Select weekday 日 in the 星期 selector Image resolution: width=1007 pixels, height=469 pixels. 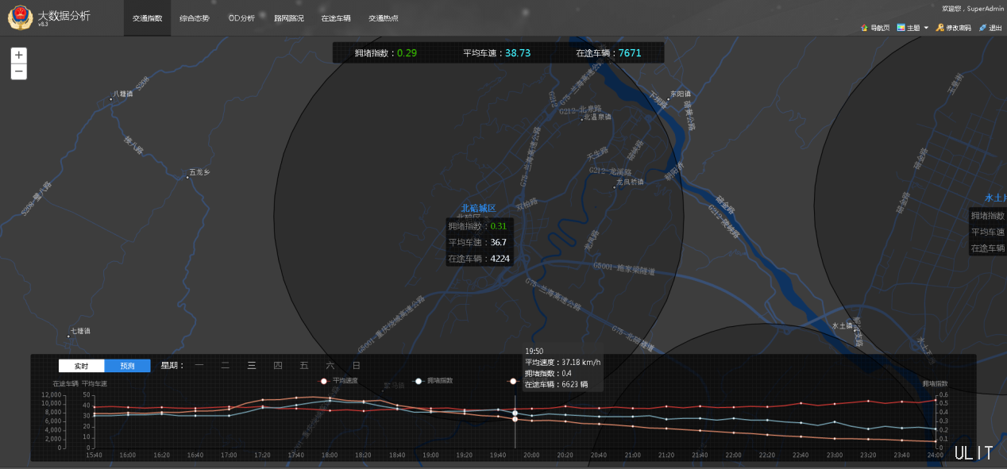[x=357, y=366]
